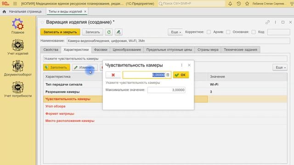Open form options vertical dots icon
Screen dimensions: 294x165
click(x=275, y=22)
